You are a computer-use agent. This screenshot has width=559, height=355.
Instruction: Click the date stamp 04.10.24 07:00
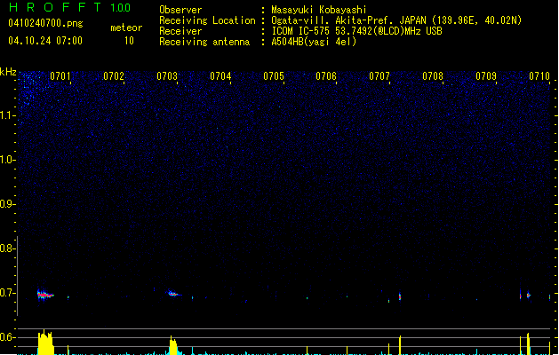pos(45,41)
